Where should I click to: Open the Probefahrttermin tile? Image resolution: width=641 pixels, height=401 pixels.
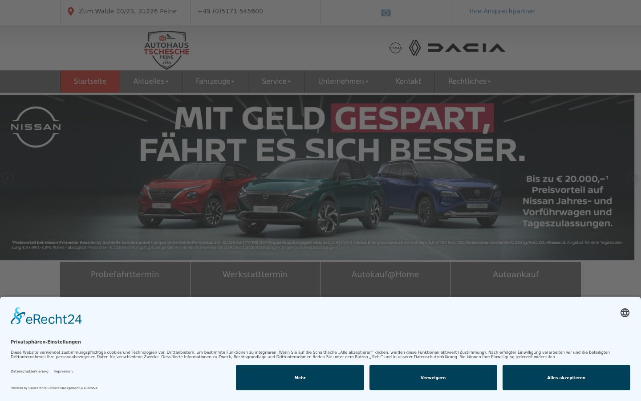coord(125,279)
